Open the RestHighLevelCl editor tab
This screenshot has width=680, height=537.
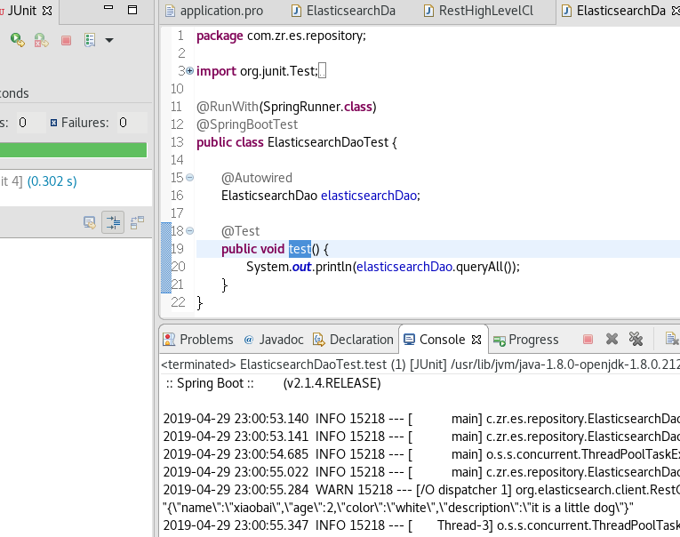479,11
